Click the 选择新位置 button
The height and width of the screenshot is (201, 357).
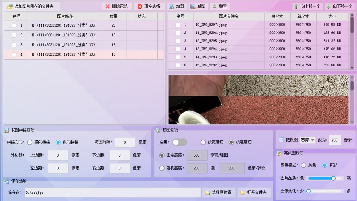[219, 192]
